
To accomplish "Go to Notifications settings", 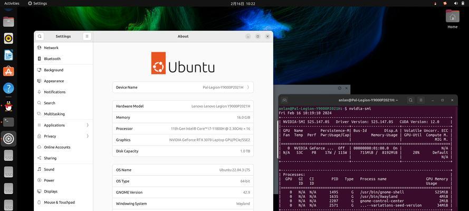I will 63,92.
